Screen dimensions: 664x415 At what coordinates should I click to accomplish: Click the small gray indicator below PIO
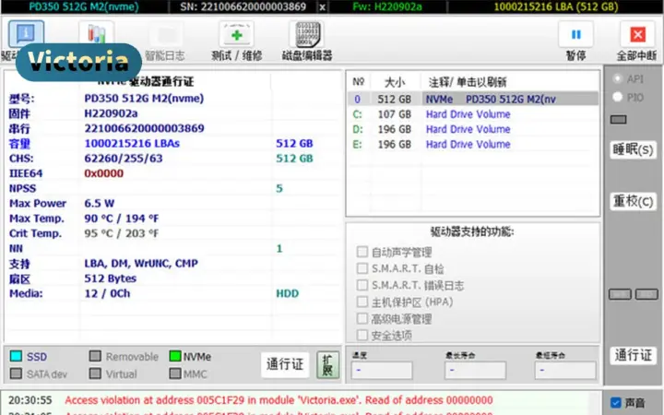coord(618,120)
